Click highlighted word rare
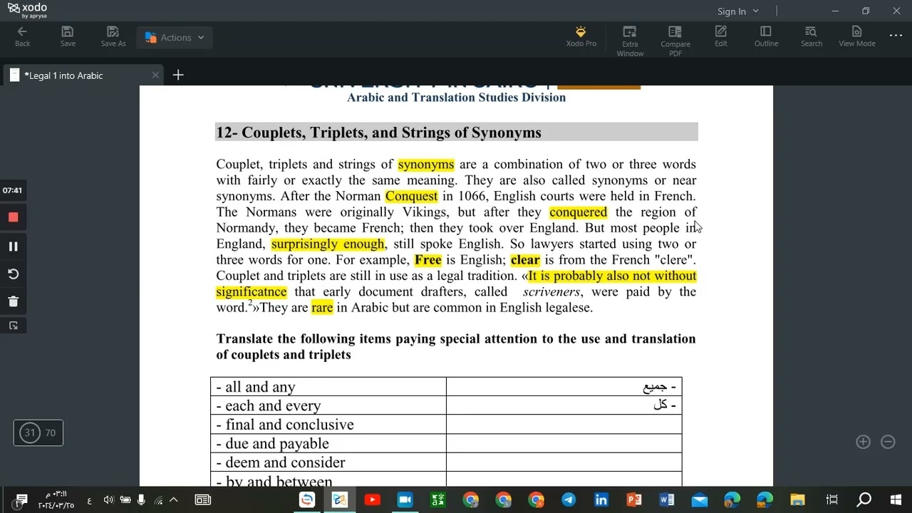 click(x=322, y=308)
